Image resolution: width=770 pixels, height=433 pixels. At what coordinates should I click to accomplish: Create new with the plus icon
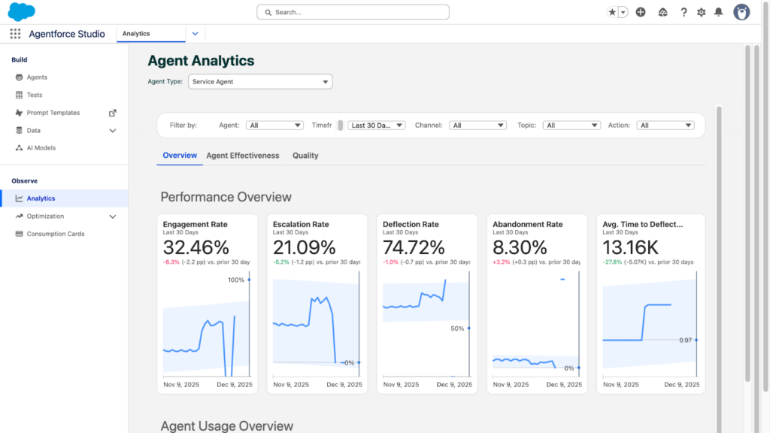click(641, 12)
